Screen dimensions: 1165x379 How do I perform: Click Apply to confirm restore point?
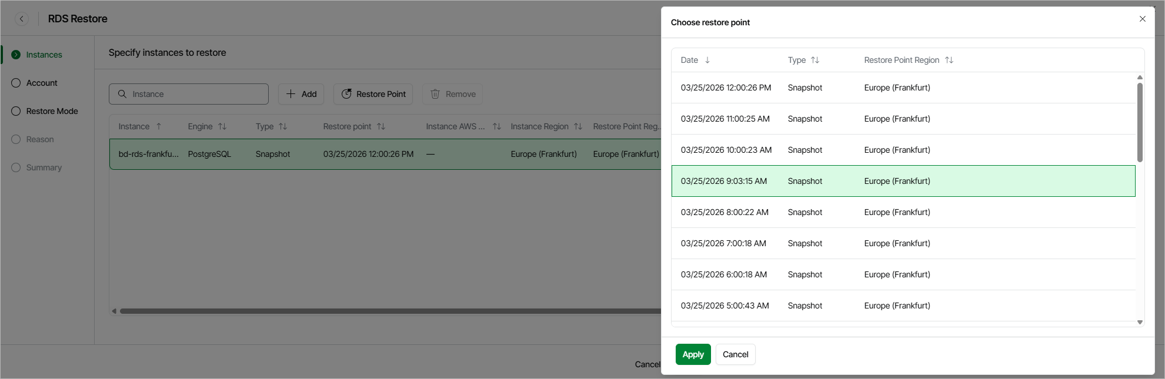click(x=693, y=354)
